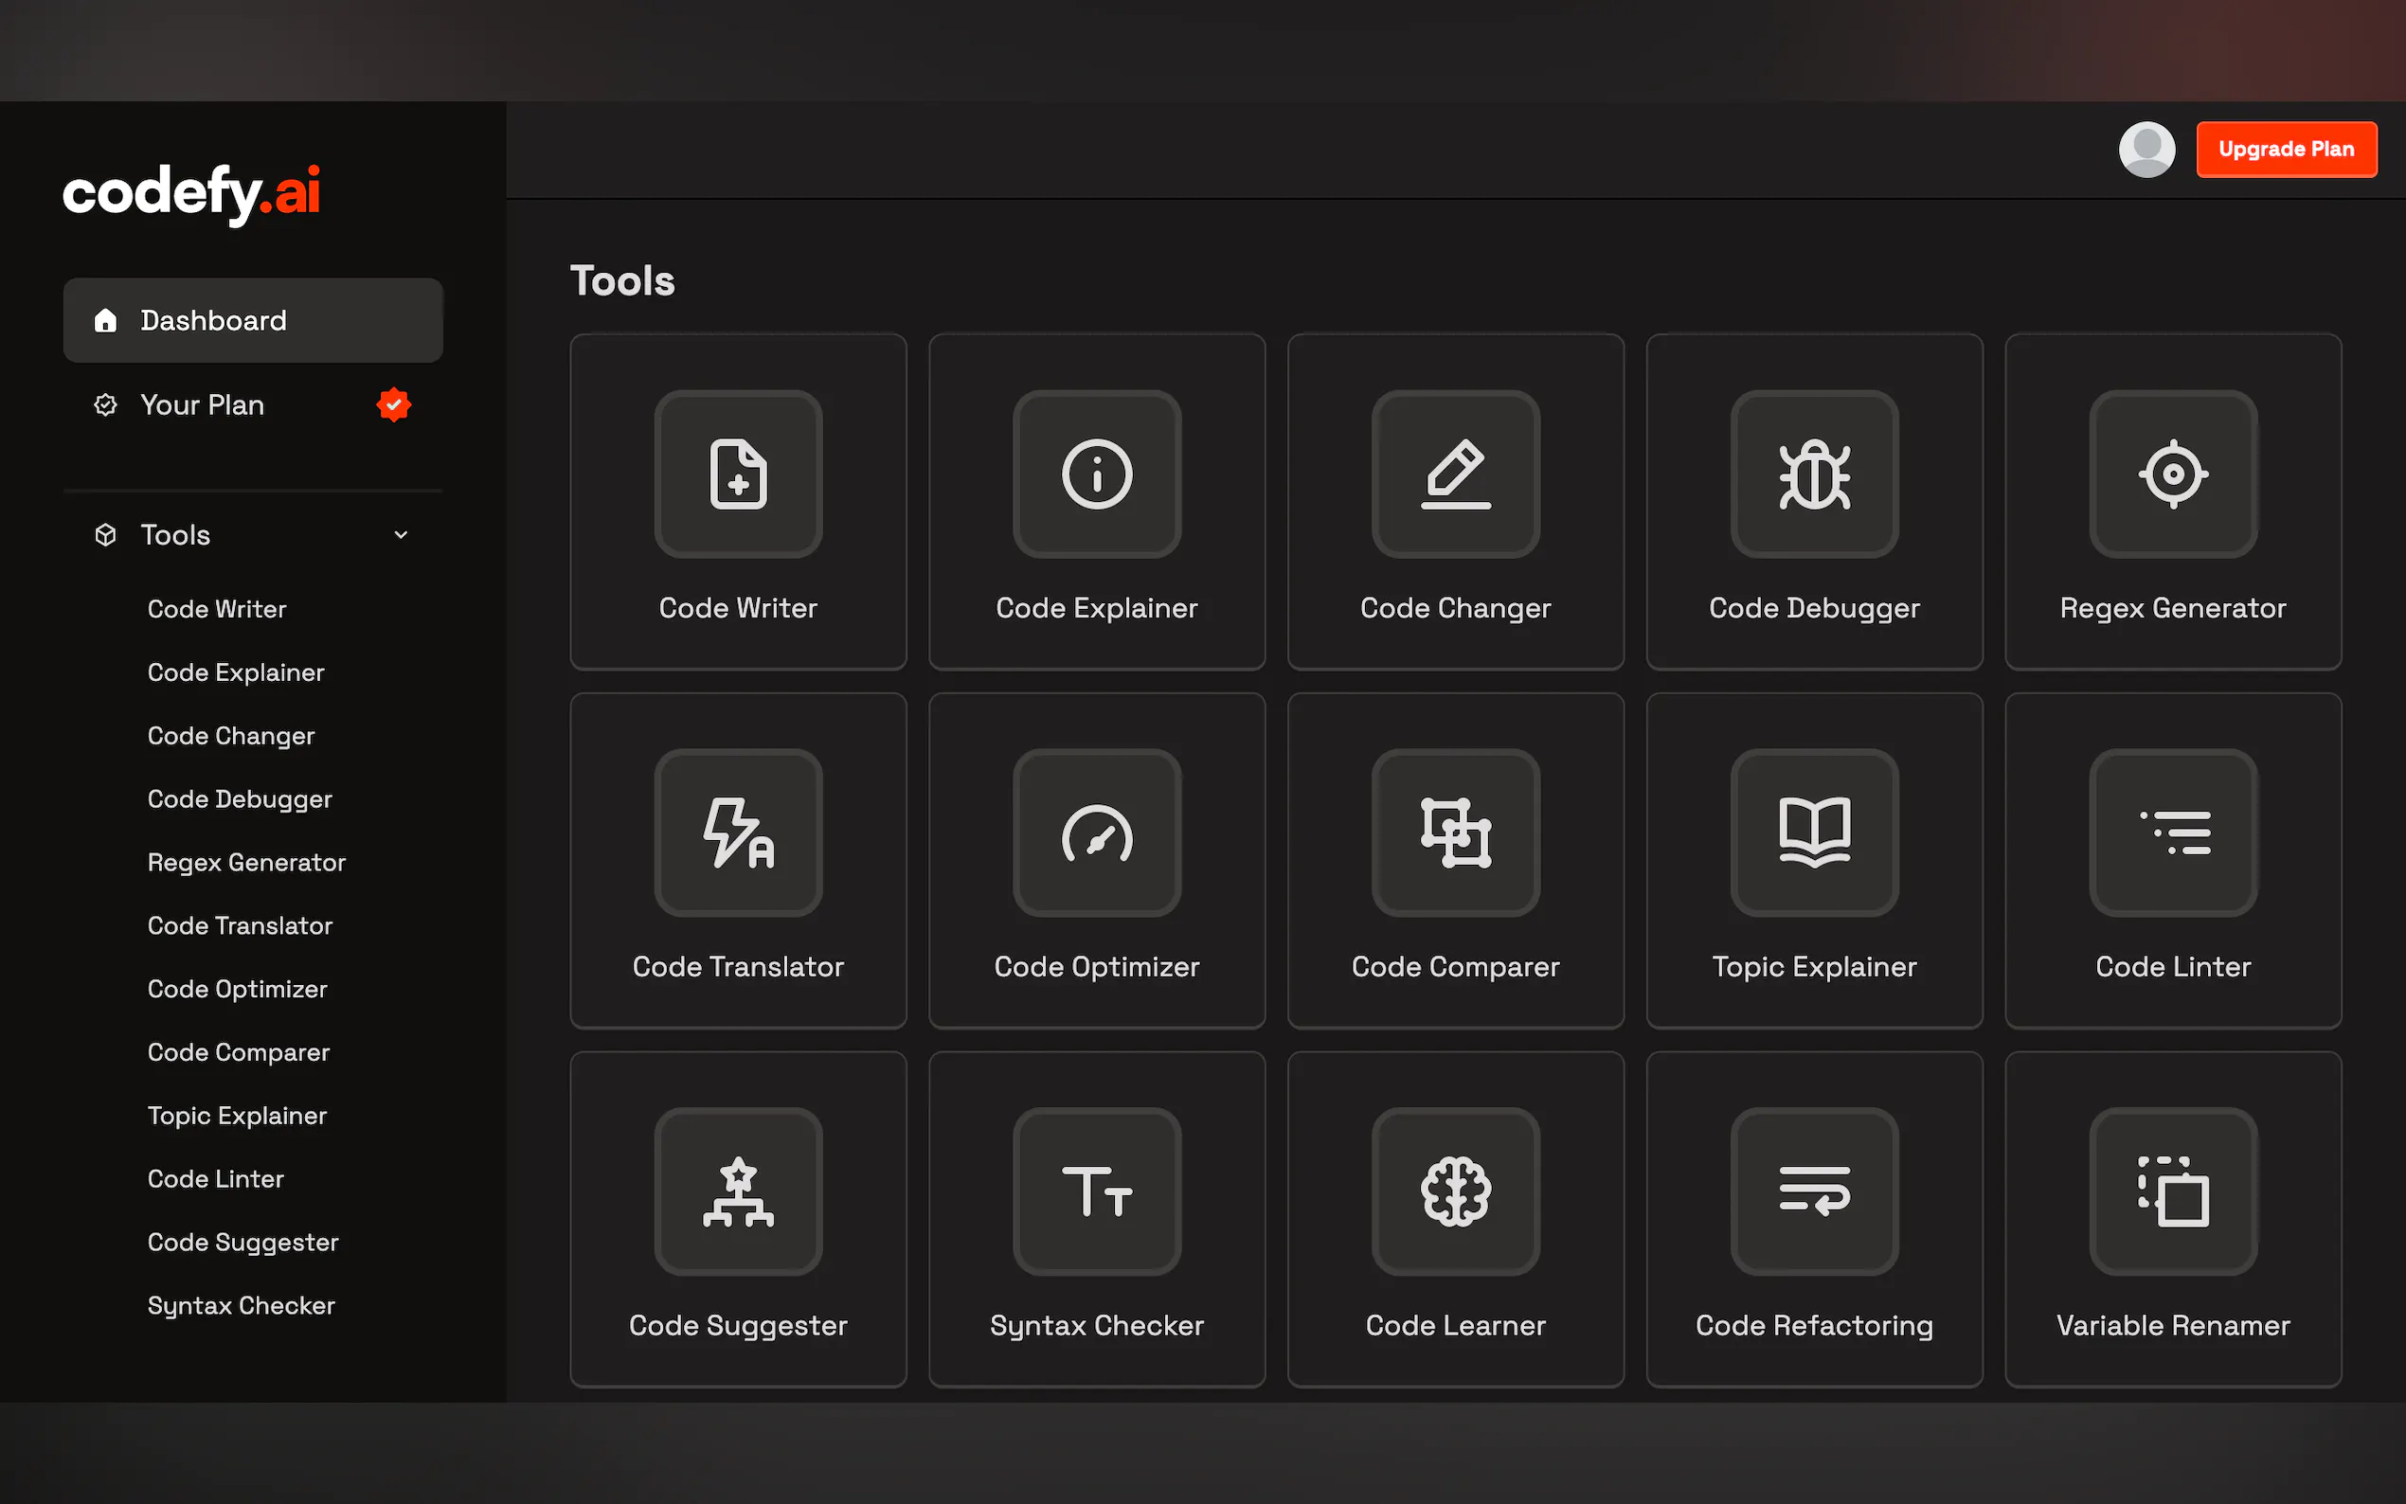
Task: Open Your Plan in the sidebar
Action: [x=203, y=404]
